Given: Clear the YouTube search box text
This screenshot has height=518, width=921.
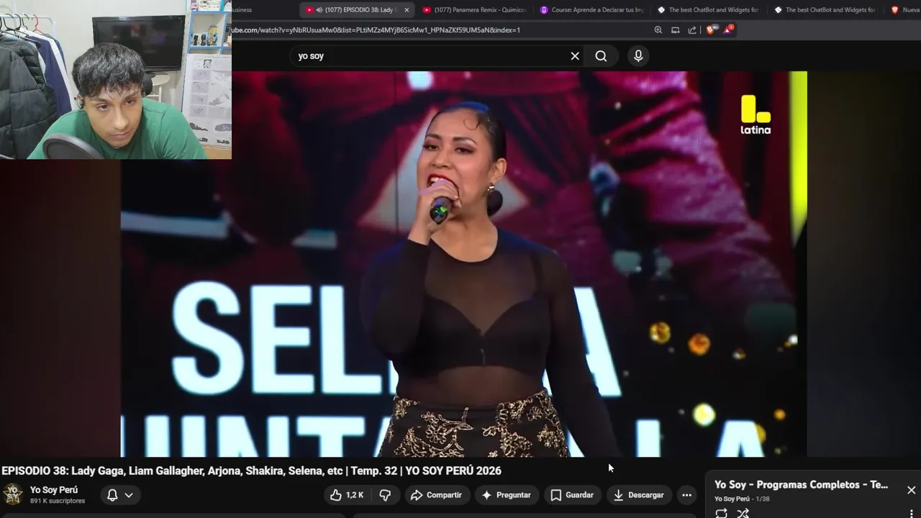Looking at the screenshot, I should pyautogui.click(x=575, y=56).
